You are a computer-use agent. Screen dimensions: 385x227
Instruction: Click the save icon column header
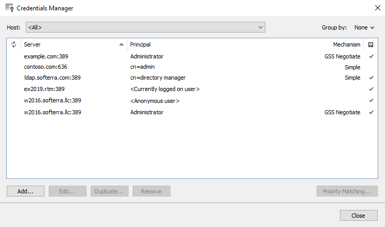click(x=371, y=44)
